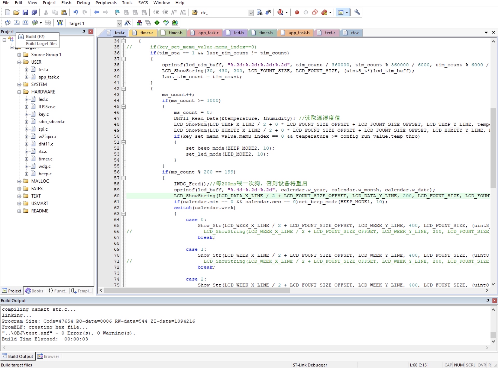Switch to the Books panel tab

(34, 291)
